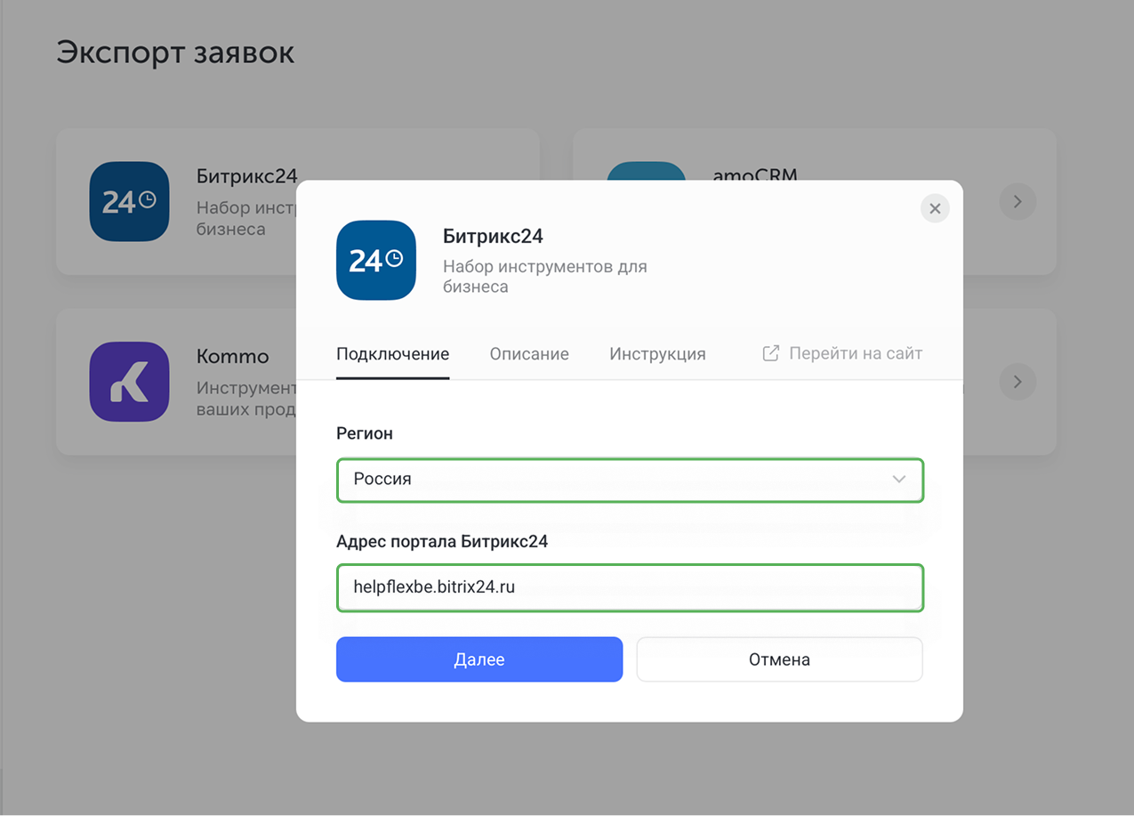Open the Инструкция tab

tap(657, 353)
